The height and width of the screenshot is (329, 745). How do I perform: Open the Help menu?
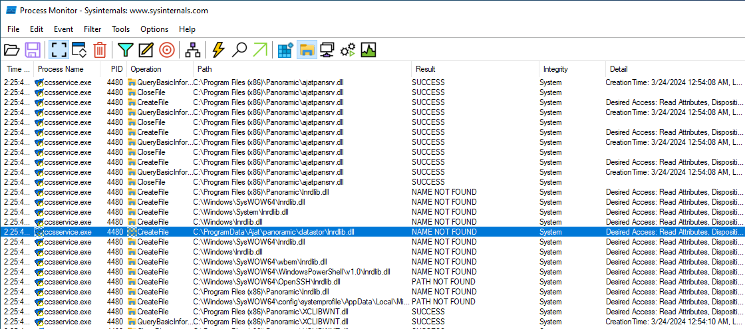tap(187, 29)
